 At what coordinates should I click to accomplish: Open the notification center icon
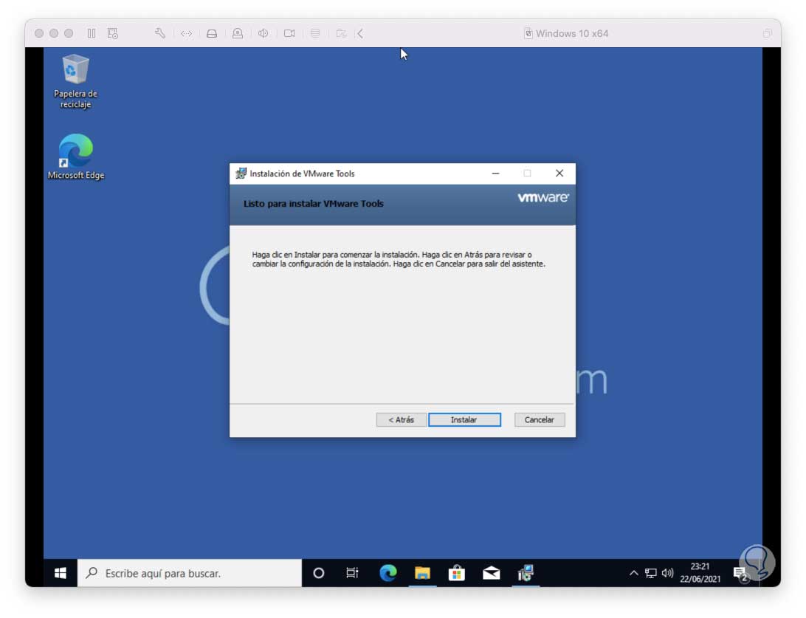tap(741, 574)
